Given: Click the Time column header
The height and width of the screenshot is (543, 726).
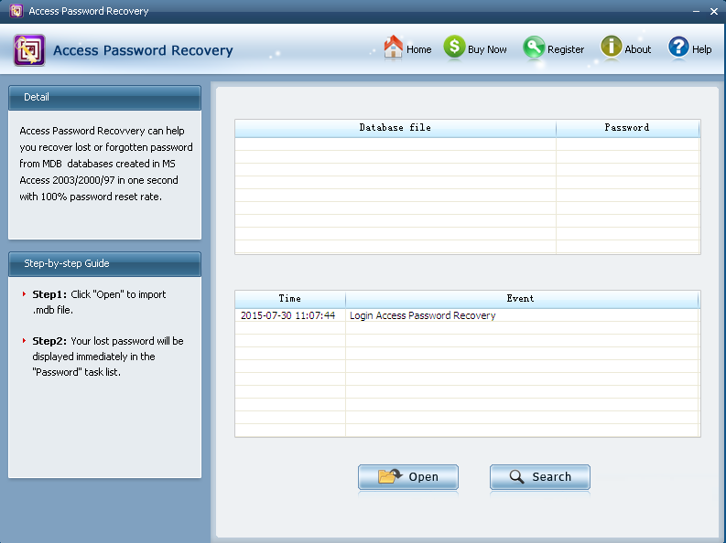Looking at the screenshot, I should coord(290,299).
